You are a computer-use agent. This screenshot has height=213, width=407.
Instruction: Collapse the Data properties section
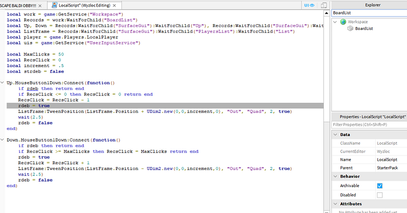[336, 135]
